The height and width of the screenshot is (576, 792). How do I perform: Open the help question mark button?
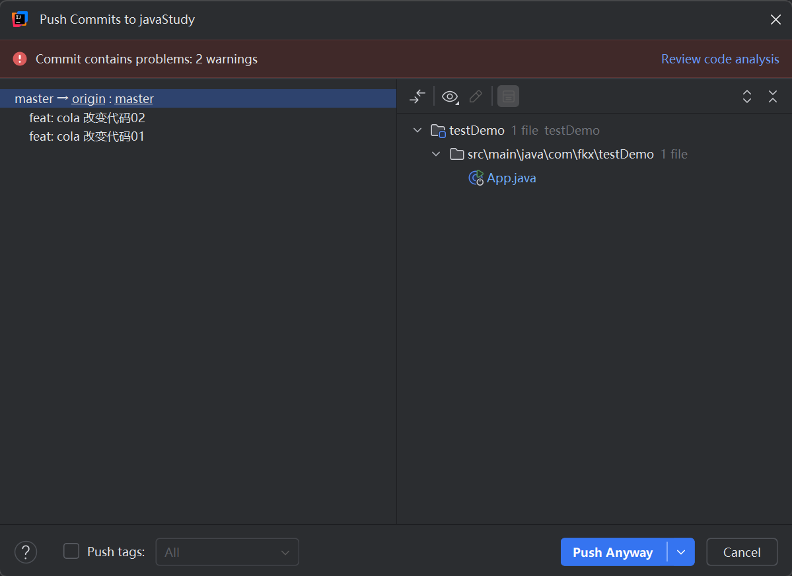pos(26,552)
